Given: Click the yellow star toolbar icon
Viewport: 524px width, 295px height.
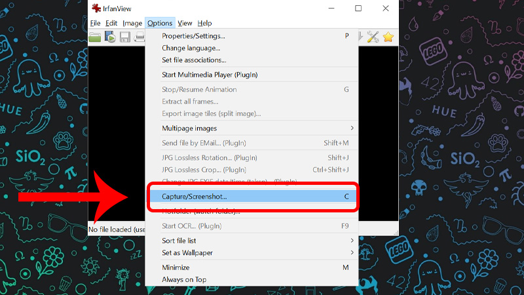Looking at the screenshot, I should 388,37.
